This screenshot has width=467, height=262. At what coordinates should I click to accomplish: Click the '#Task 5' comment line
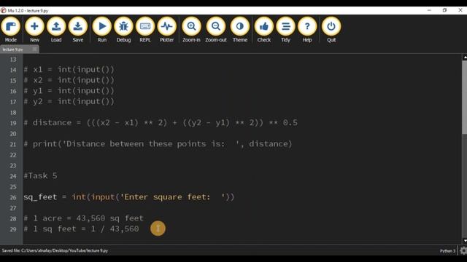click(41, 175)
